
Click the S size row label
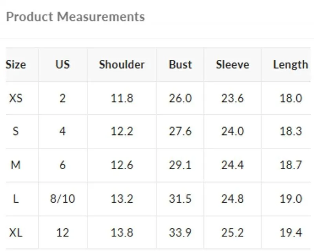16,131
